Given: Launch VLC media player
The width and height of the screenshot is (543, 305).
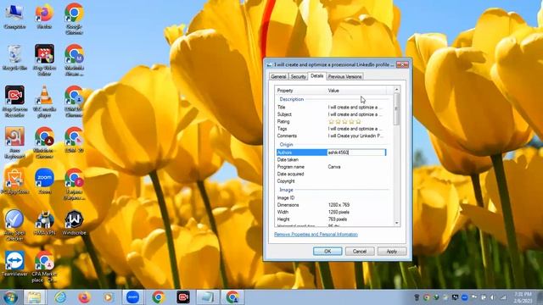Looking at the screenshot, I should click(44, 102).
